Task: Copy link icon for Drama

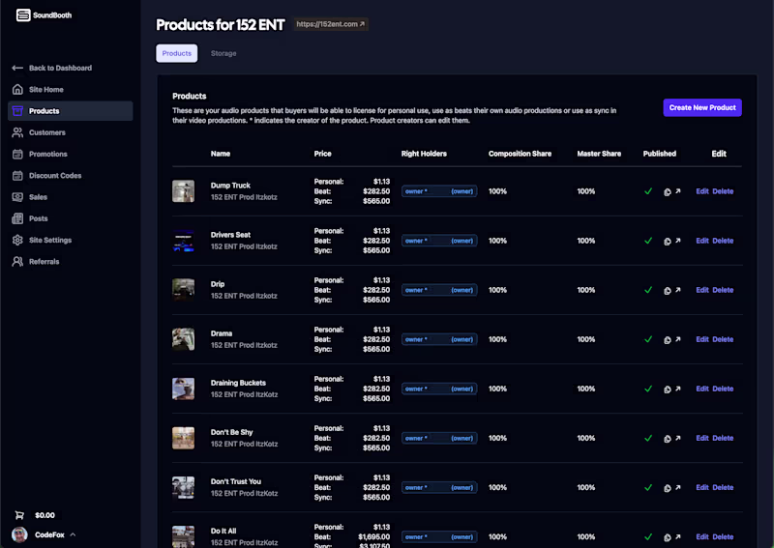Action: coord(668,340)
